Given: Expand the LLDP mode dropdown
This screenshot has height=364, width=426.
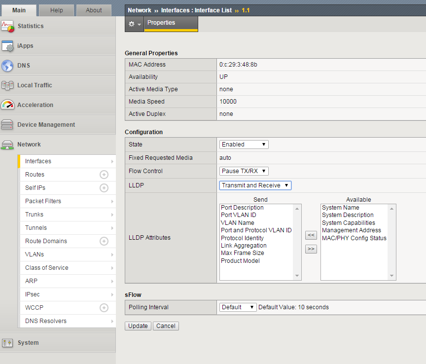Looking at the screenshot, I should click(255, 185).
